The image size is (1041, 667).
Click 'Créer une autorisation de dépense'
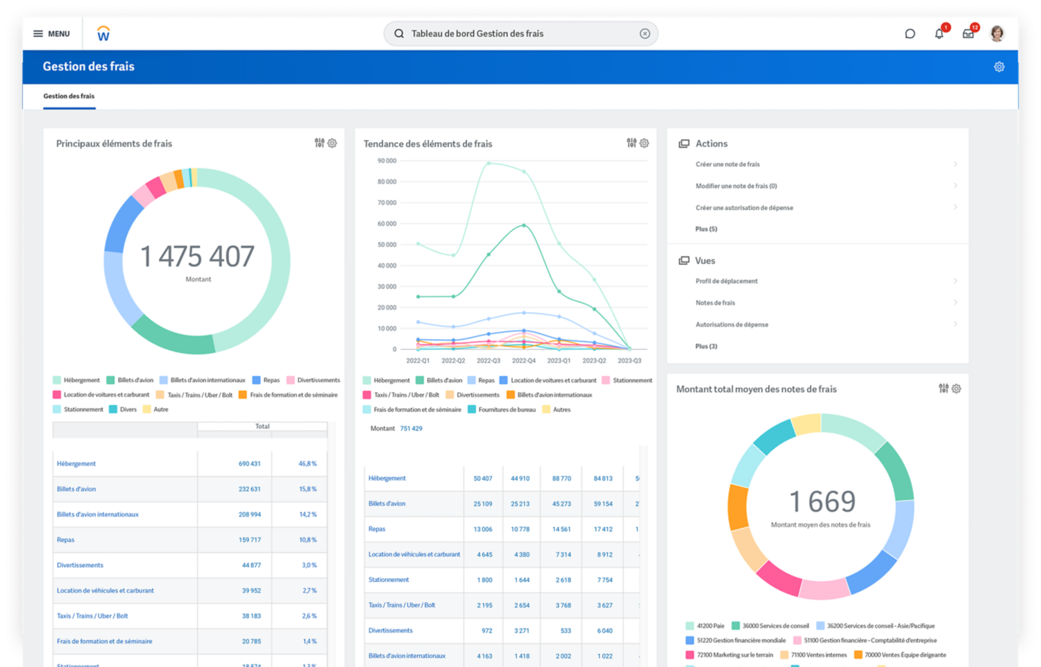(x=744, y=207)
